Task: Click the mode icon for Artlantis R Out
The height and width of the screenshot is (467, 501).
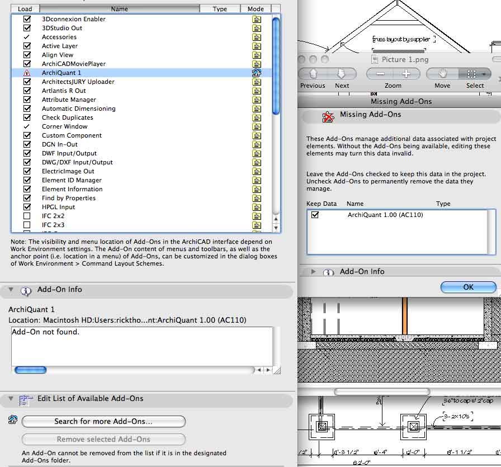Action: tap(256, 91)
